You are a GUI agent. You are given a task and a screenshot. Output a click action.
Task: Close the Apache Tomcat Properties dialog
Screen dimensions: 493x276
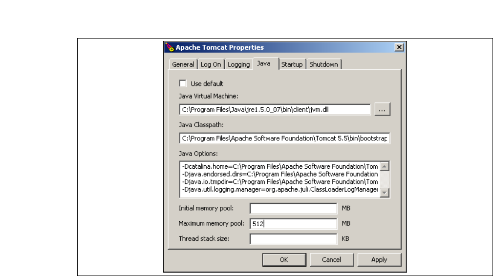(x=399, y=47)
